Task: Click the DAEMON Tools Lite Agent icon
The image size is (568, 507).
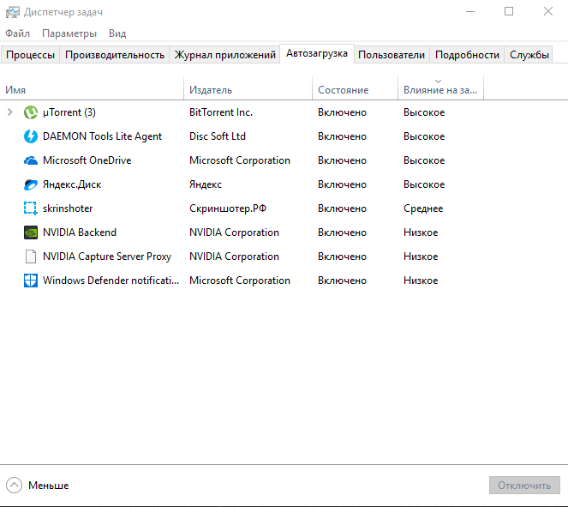Action: pyautogui.click(x=31, y=136)
